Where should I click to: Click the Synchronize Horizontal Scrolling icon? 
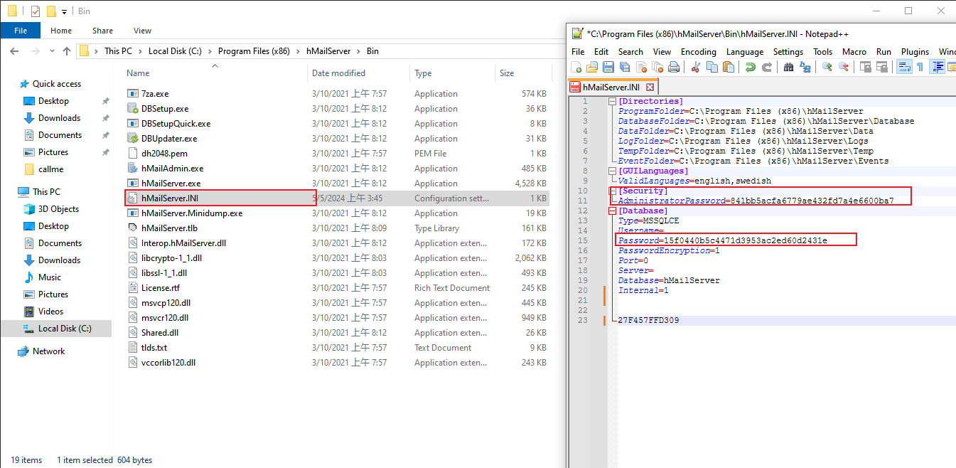(882, 67)
